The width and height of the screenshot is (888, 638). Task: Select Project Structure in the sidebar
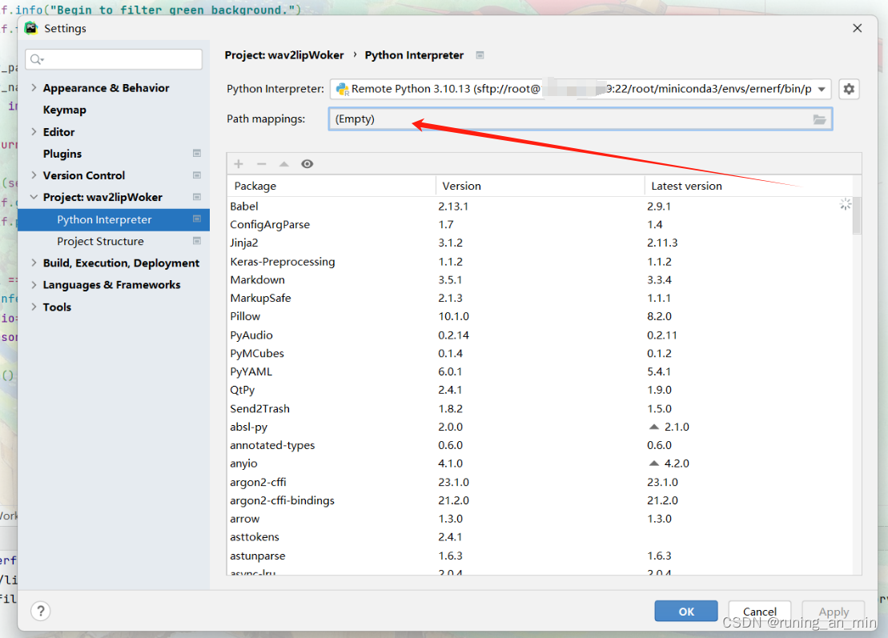[x=100, y=241]
